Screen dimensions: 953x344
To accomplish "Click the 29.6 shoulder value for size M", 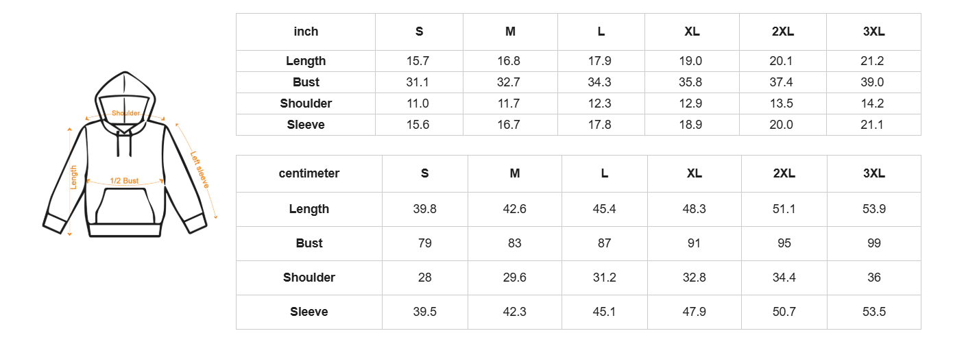I will pyautogui.click(x=514, y=278).
